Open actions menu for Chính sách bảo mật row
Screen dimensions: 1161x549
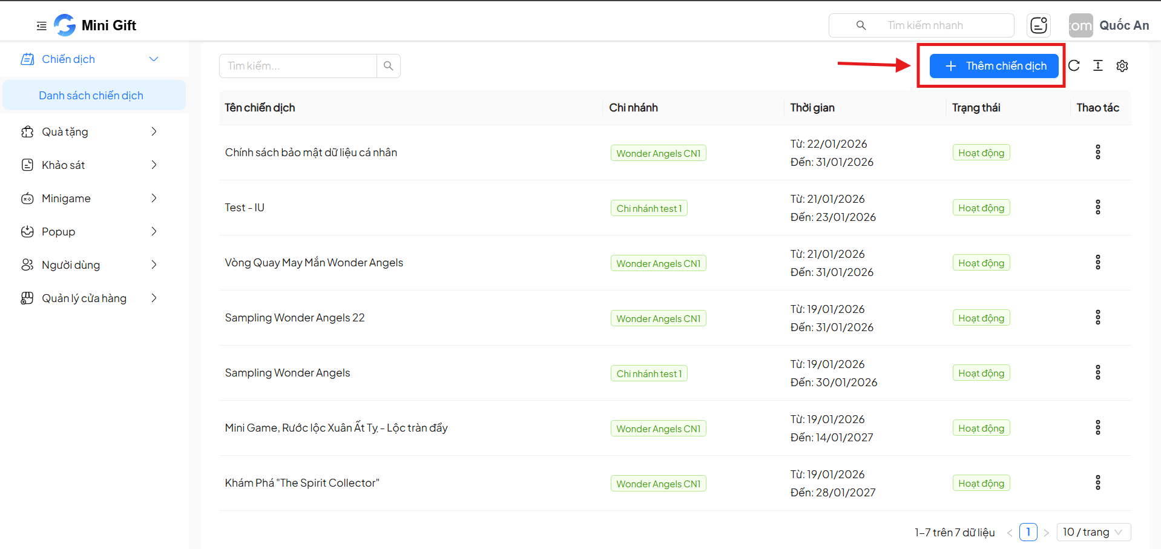point(1097,152)
